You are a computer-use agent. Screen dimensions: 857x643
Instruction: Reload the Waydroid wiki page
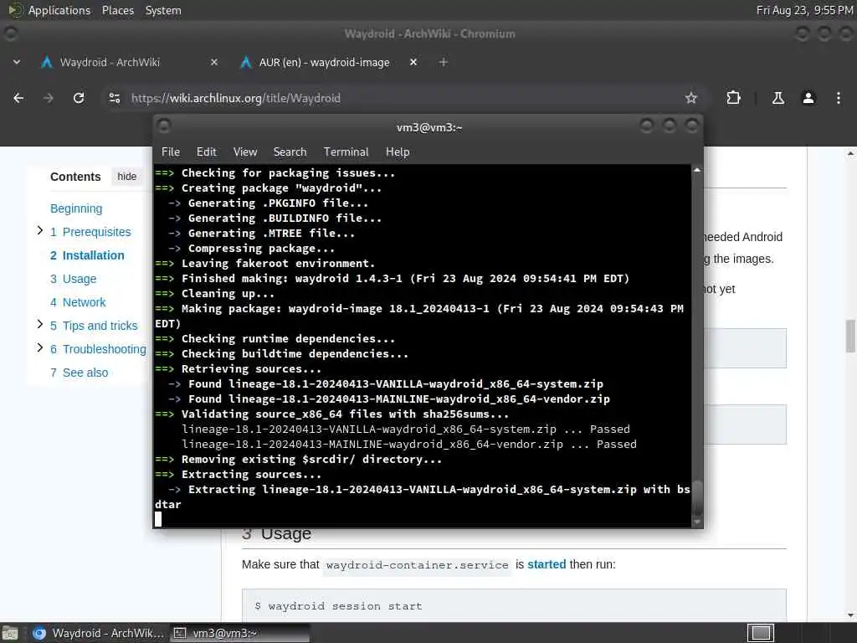coord(79,98)
